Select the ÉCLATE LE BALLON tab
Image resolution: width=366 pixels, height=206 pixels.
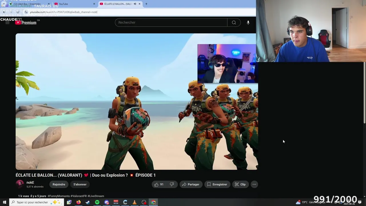coord(120,4)
